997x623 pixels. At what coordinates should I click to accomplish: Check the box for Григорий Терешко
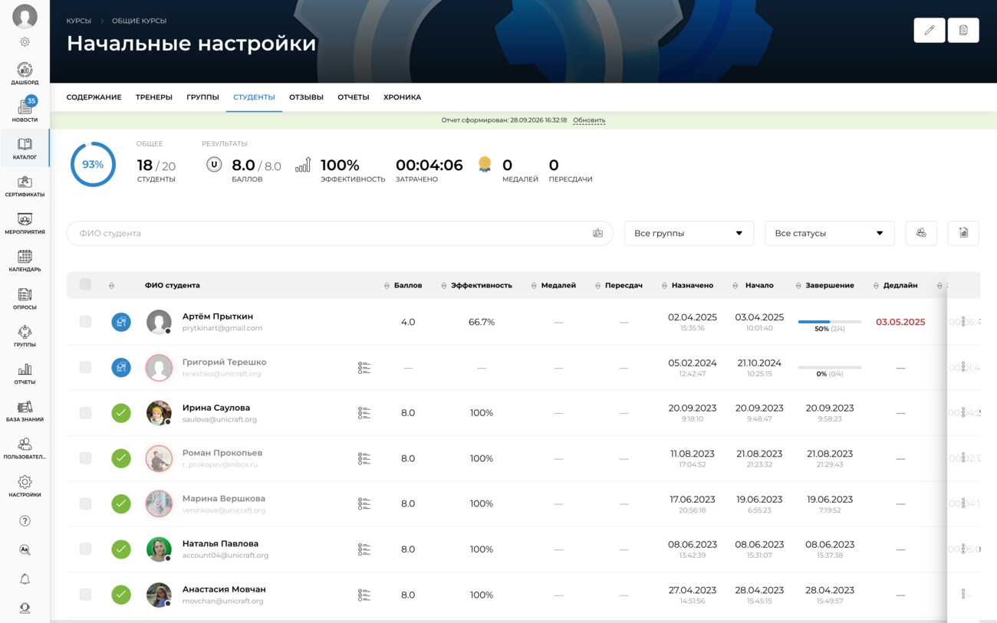85,367
